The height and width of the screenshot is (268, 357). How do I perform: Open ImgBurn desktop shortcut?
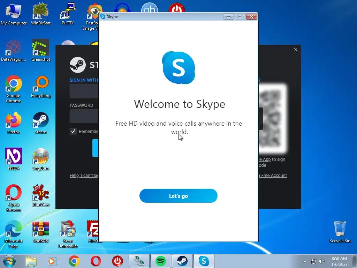click(41, 159)
